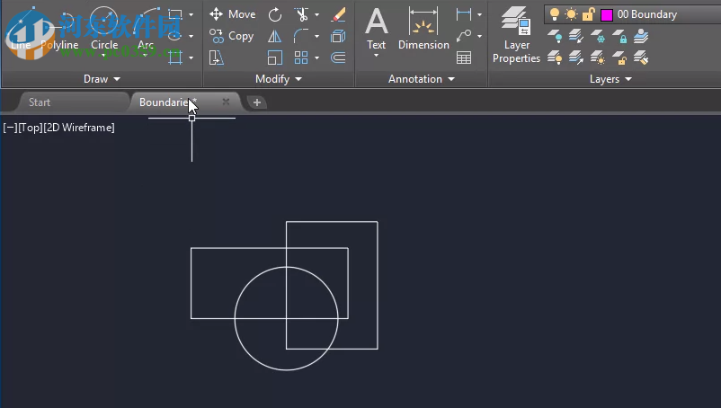
Task: Insert a Table from Annotation panel
Action: pyautogui.click(x=464, y=58)
